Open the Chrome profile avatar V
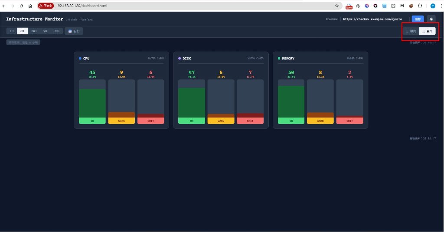 point(433,6)
